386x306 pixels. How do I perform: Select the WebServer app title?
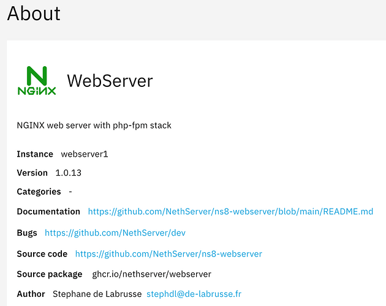[110, 81]
